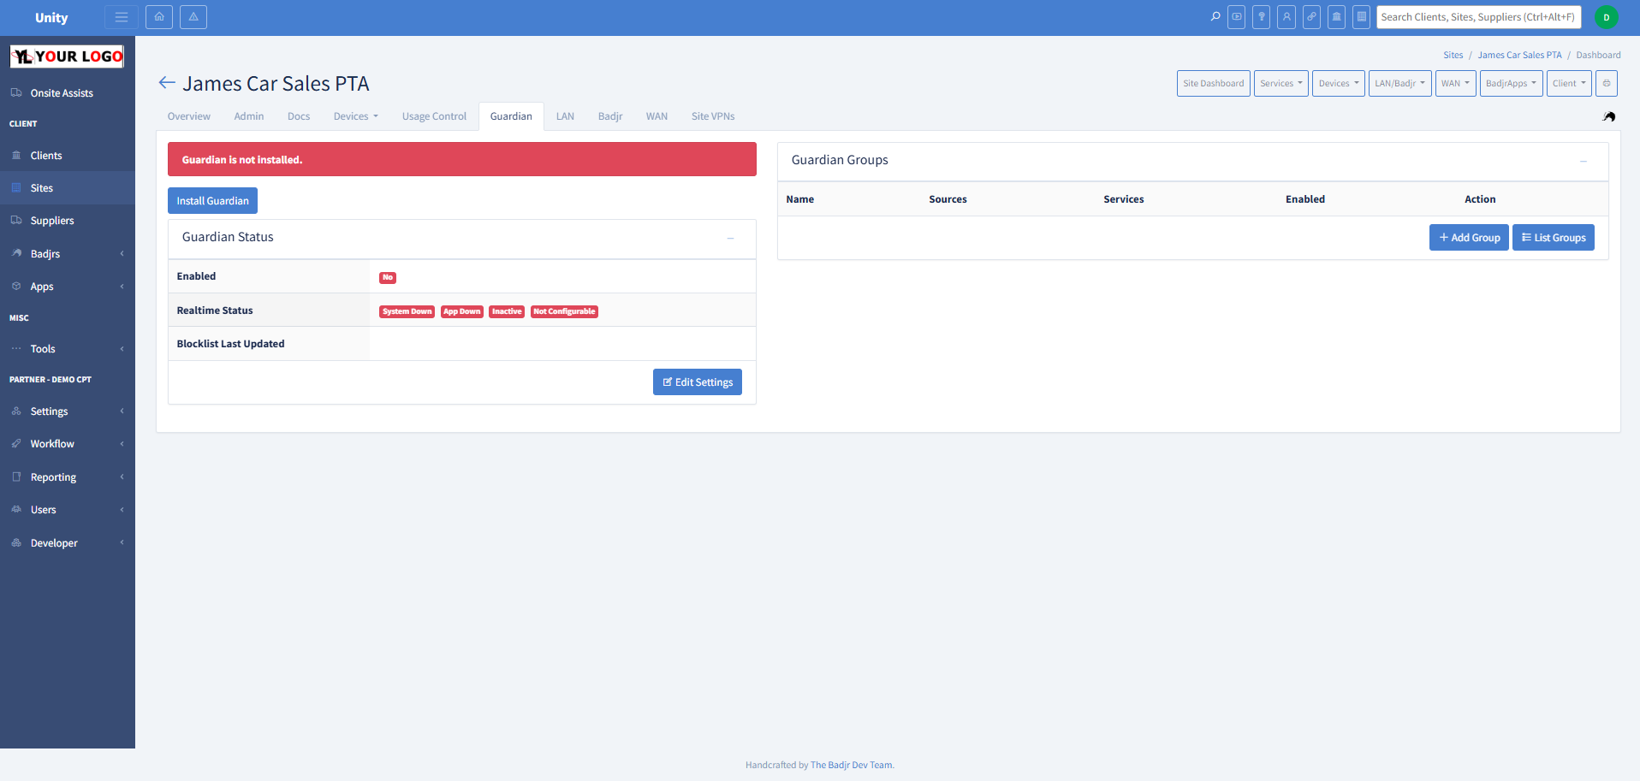Switch to the Site VPNs tab
Screen dimensions: 1640x781
pyautogui.click(x=713, y=116)
